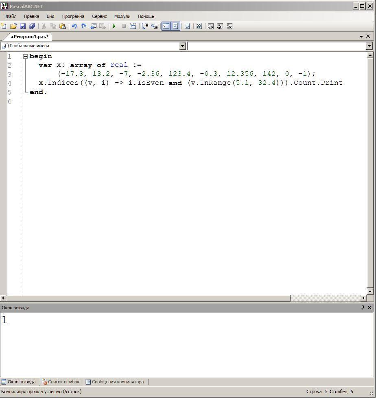Click line number 6 in the gutter
This screenshot has height=398, width=376.
click(10, 101)
